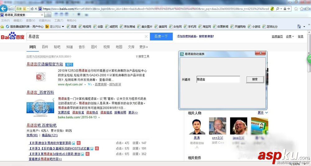
Task: Click the Baidu logo
Action: click(12, 36)
